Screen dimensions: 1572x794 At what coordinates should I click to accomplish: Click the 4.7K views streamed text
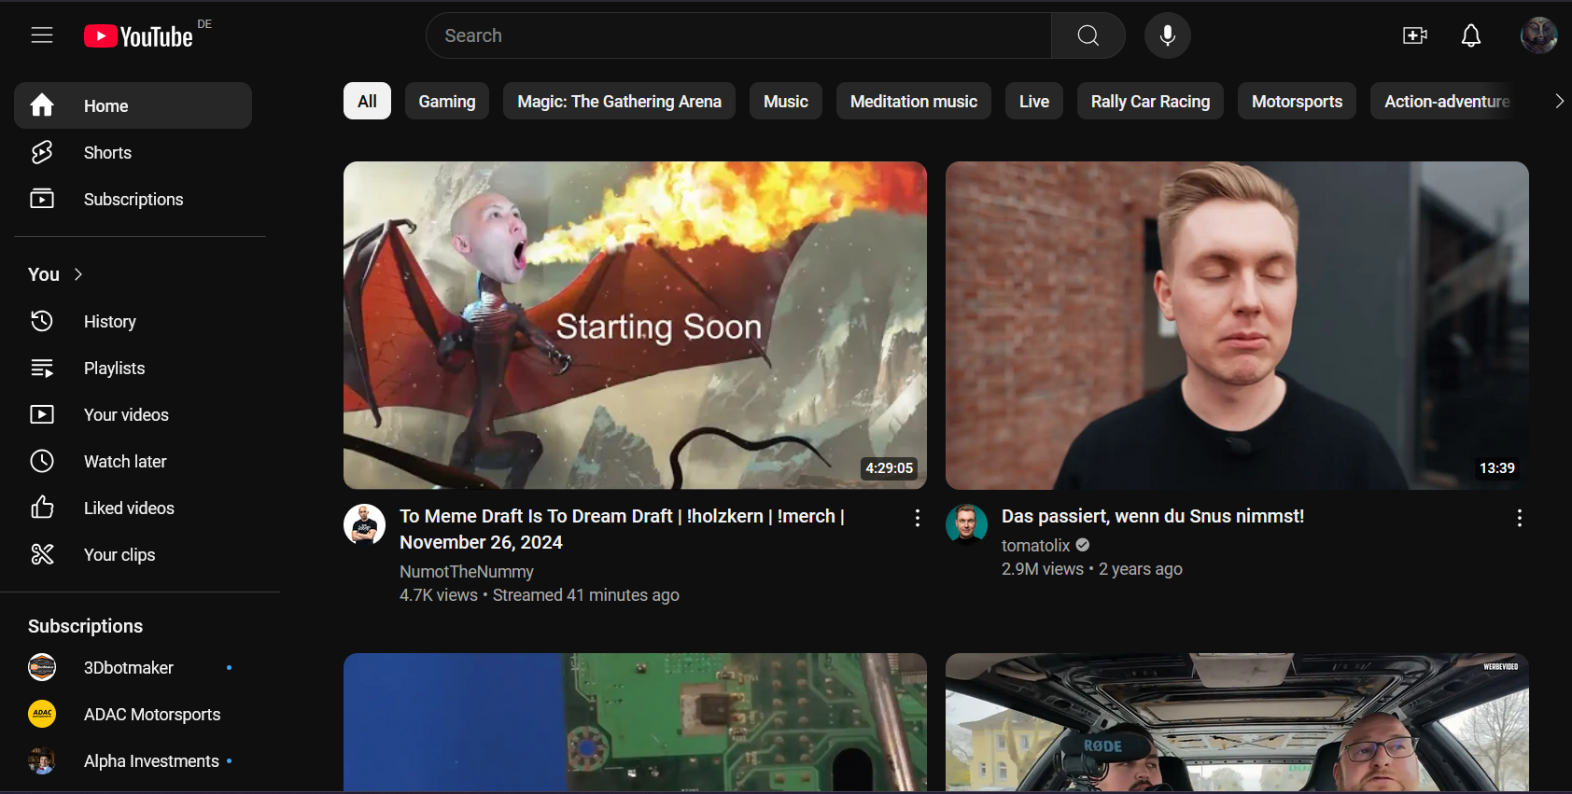point(540,594)
